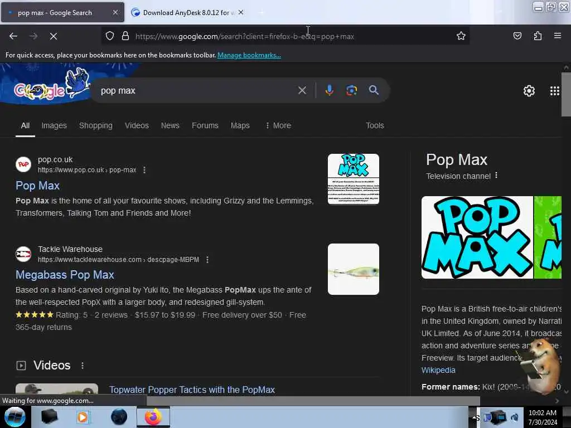
Task: Open Pop Max logo thumbnail beside first result
Action: click(x=353, y=179)
